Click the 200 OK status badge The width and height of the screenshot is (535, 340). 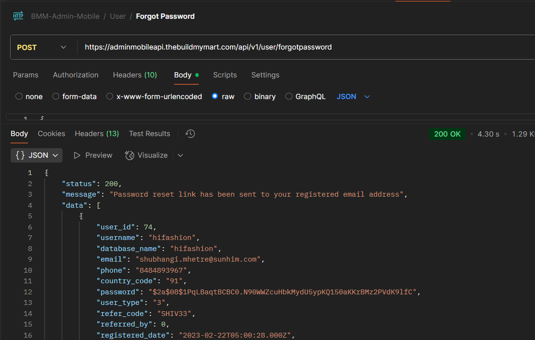pos(447,134)
